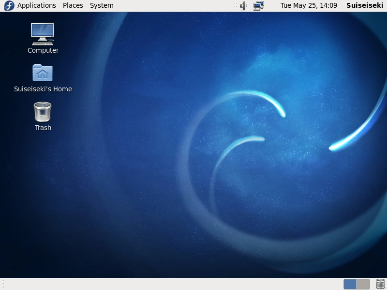Image resolution: width=387 pixels, height=290 pixels.
Task: Select the Computer desktop icon
Action: (x=43, y=34)
